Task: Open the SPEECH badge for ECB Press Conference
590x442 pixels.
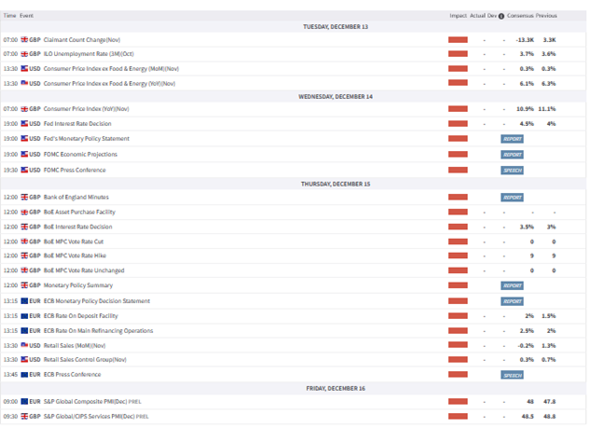Action: 513,375
